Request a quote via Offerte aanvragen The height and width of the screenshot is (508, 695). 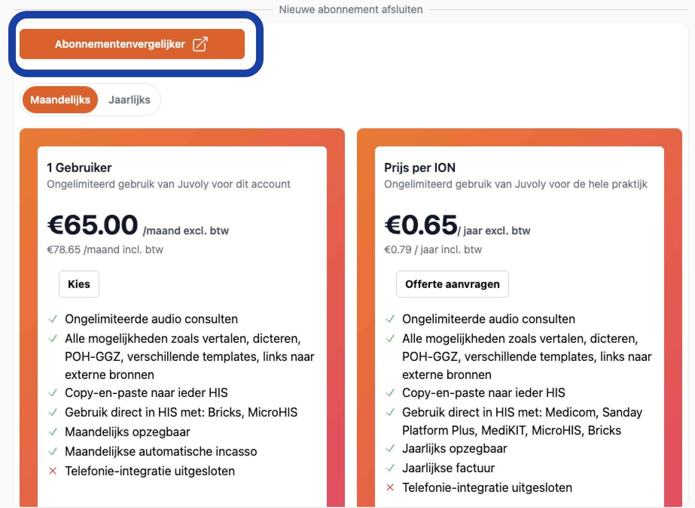[x=452, y=284]
